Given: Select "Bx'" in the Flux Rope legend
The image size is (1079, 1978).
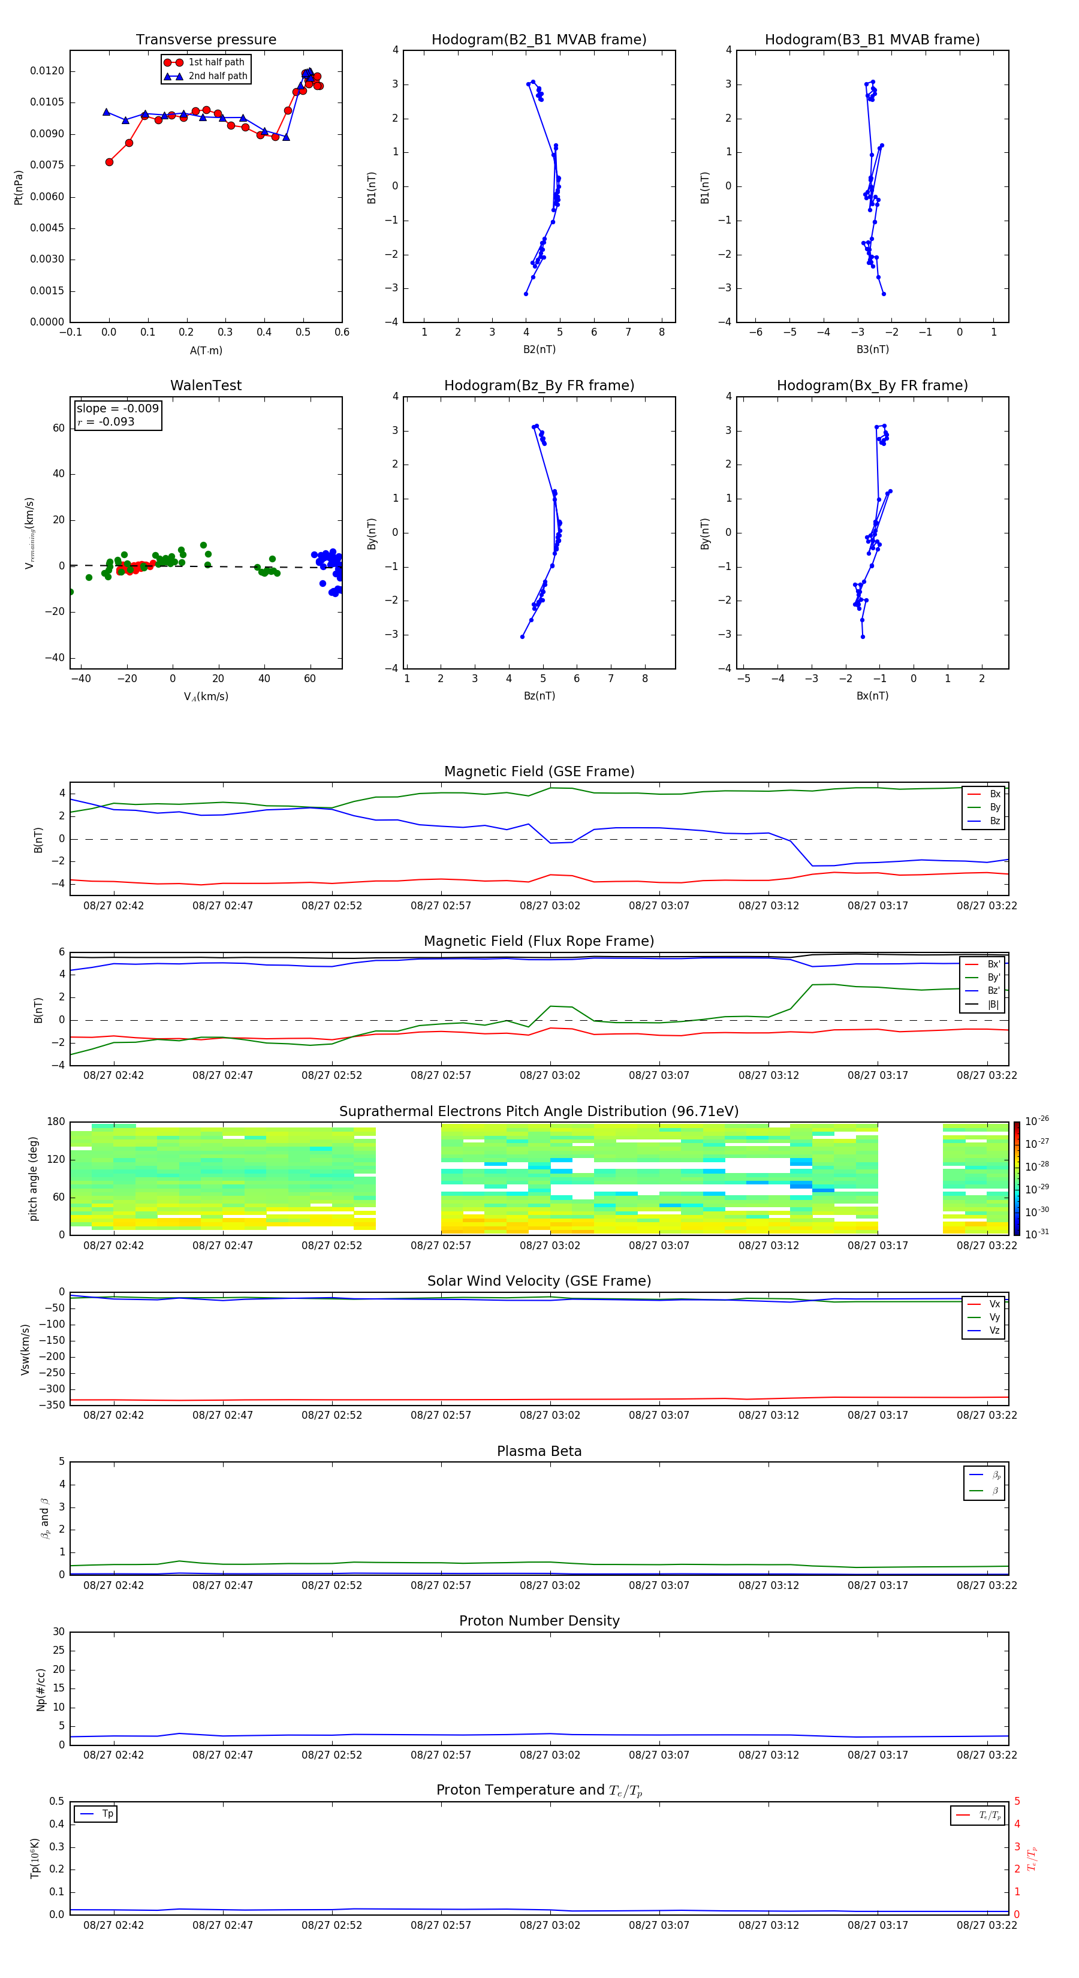Looking at the screenshot, I should 982,964.
